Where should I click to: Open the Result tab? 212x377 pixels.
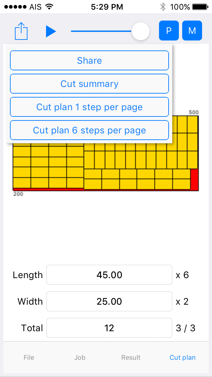(131, 357)
